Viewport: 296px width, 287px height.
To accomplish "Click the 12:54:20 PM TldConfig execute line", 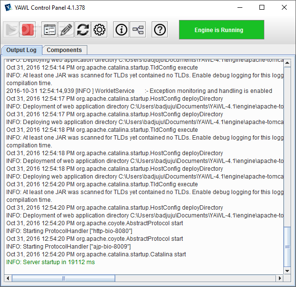I will point(102,184).
